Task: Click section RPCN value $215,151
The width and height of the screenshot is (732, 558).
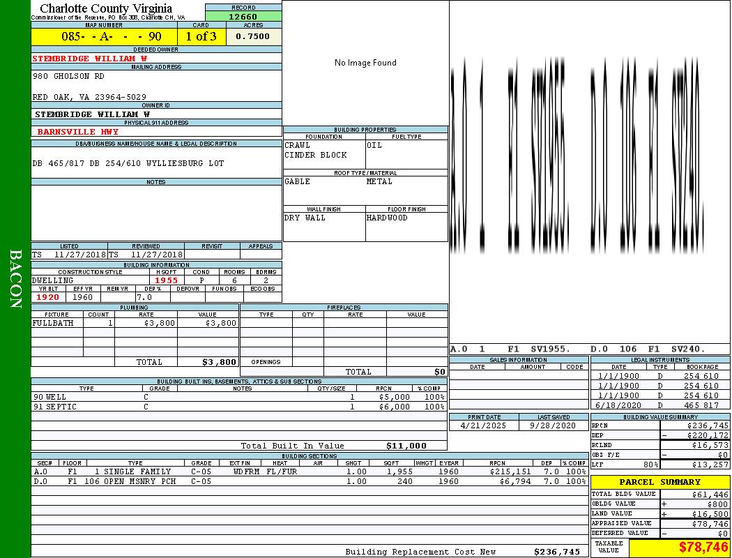Action: [510, 472]
